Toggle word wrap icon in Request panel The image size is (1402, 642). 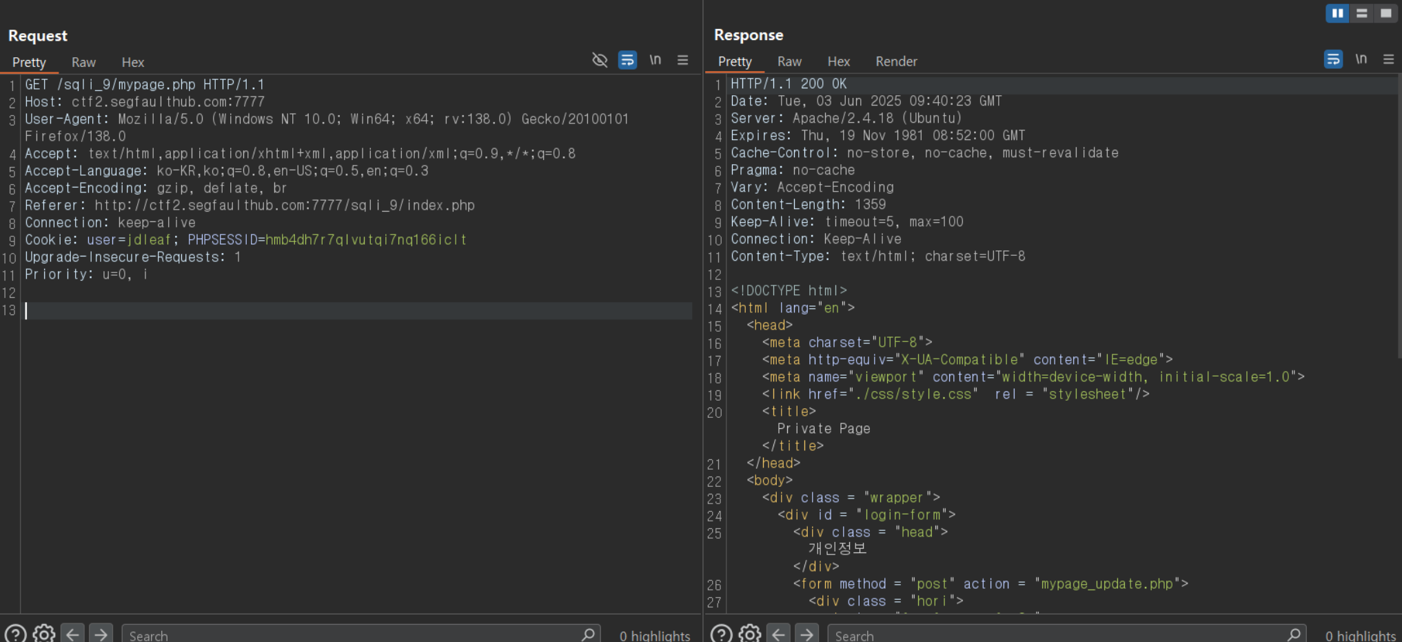(x=627, y=60)
